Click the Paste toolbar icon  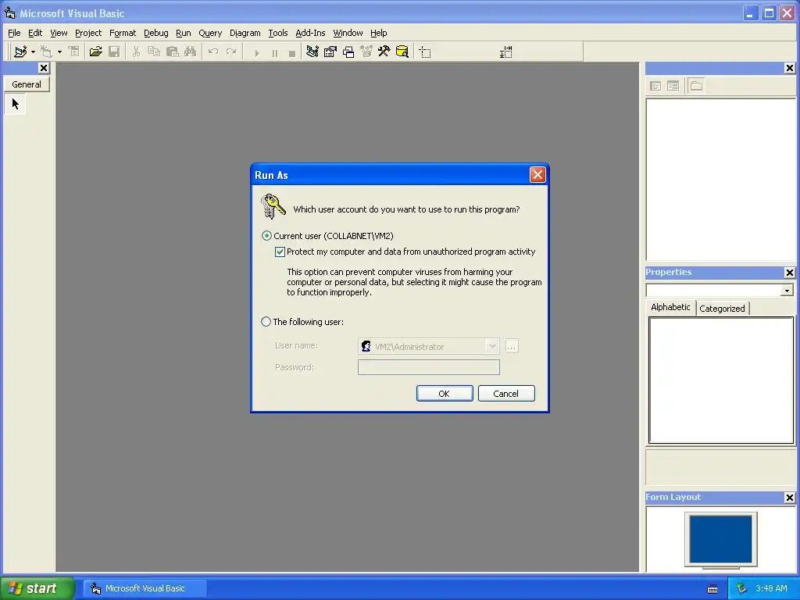(173, 52)
